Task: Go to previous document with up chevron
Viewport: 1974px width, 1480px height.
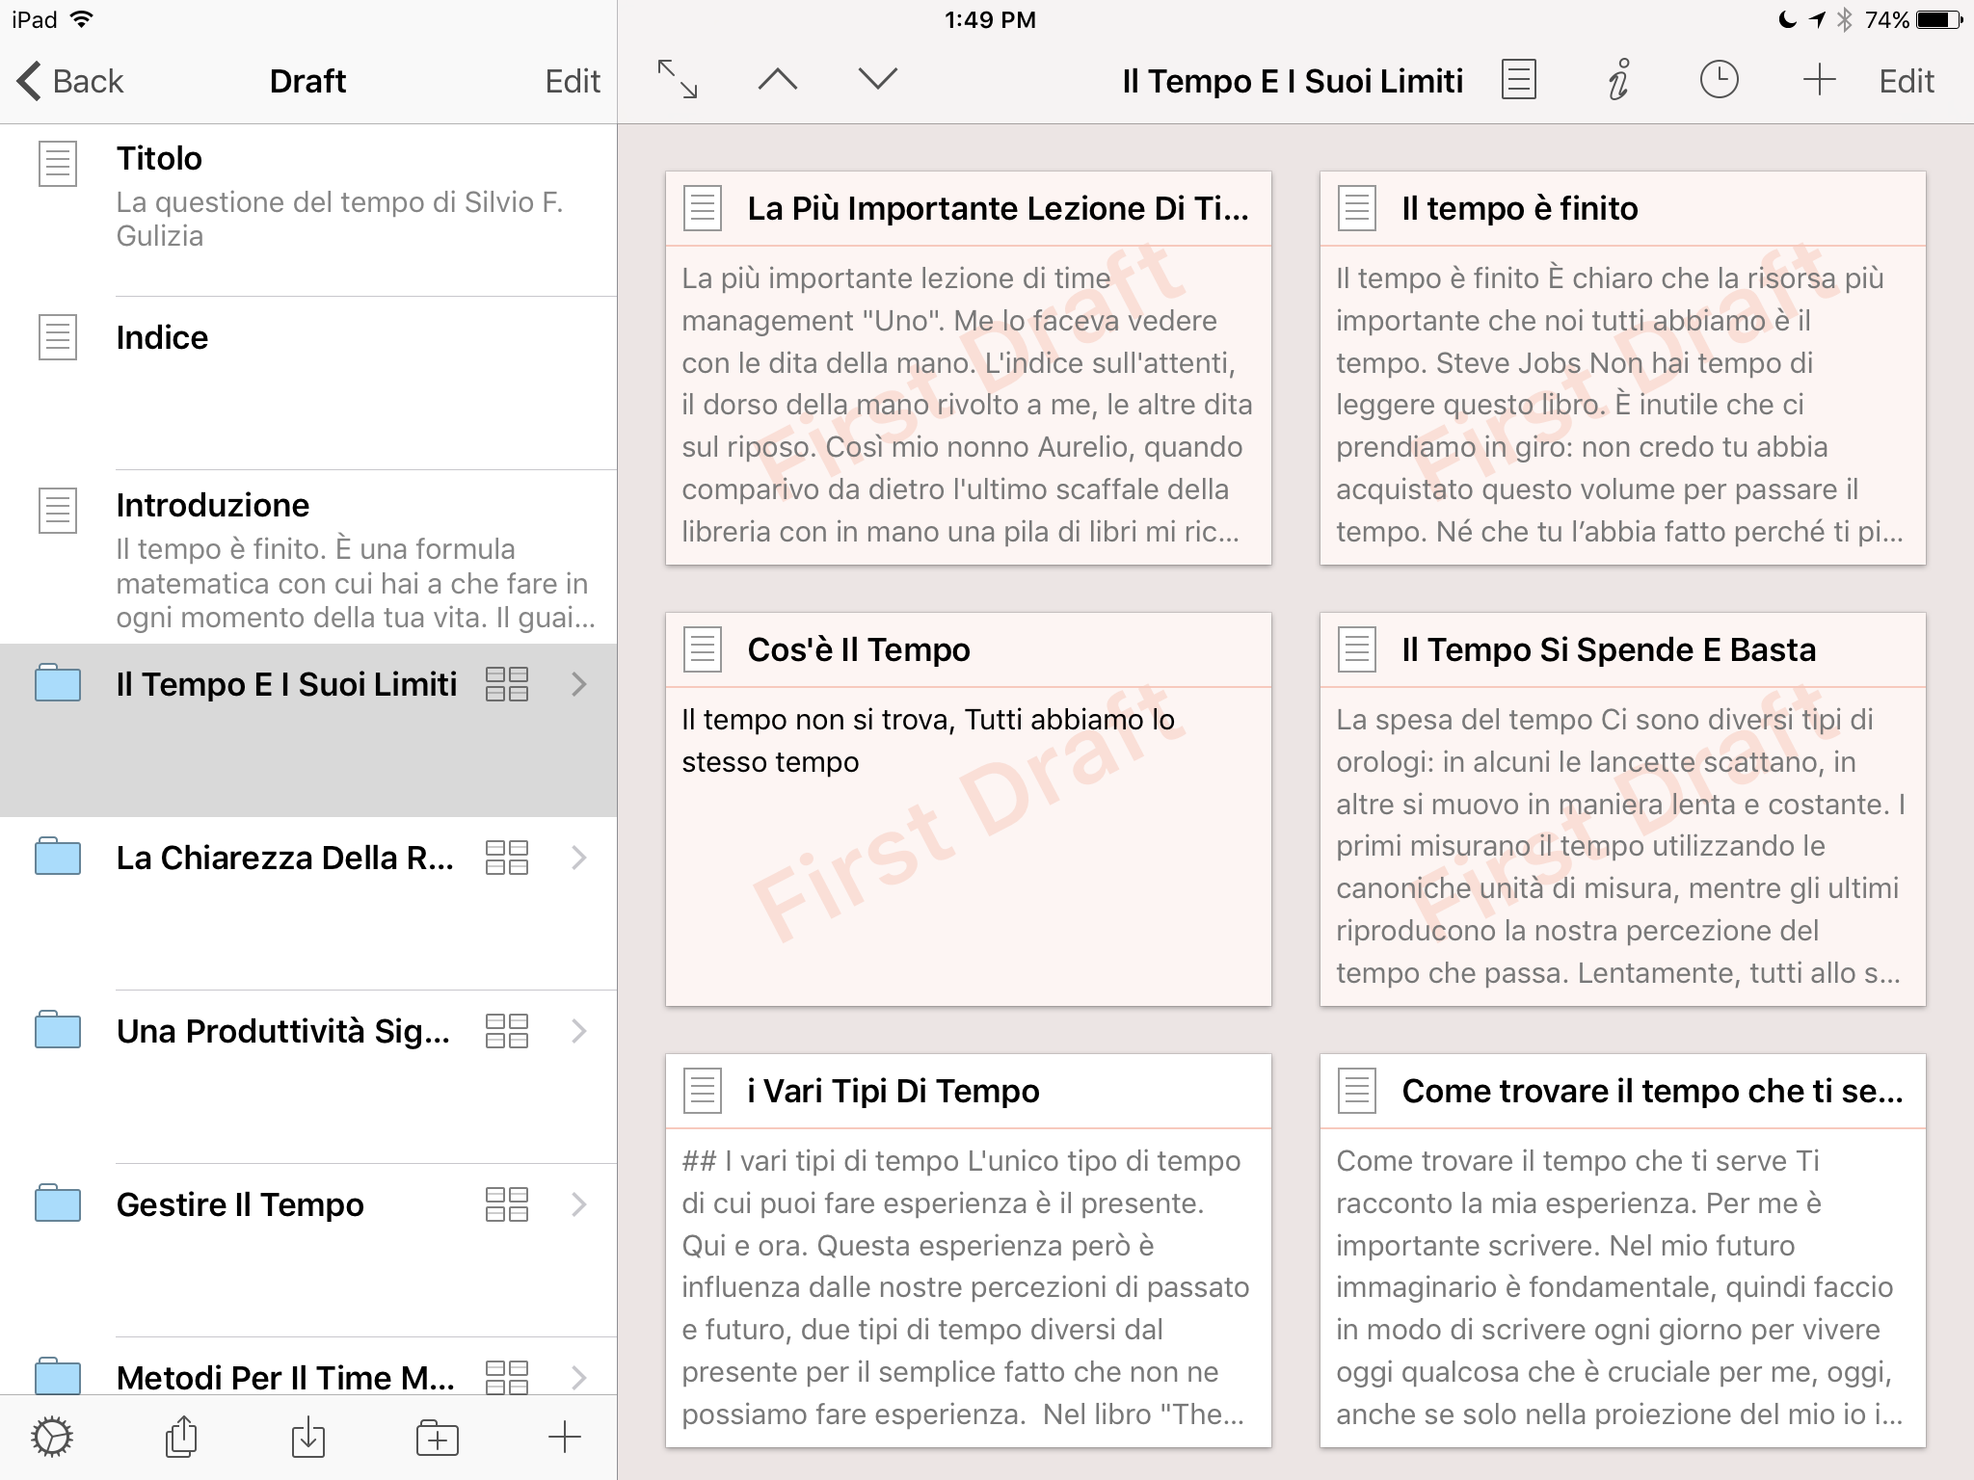Action: point(778,79)
